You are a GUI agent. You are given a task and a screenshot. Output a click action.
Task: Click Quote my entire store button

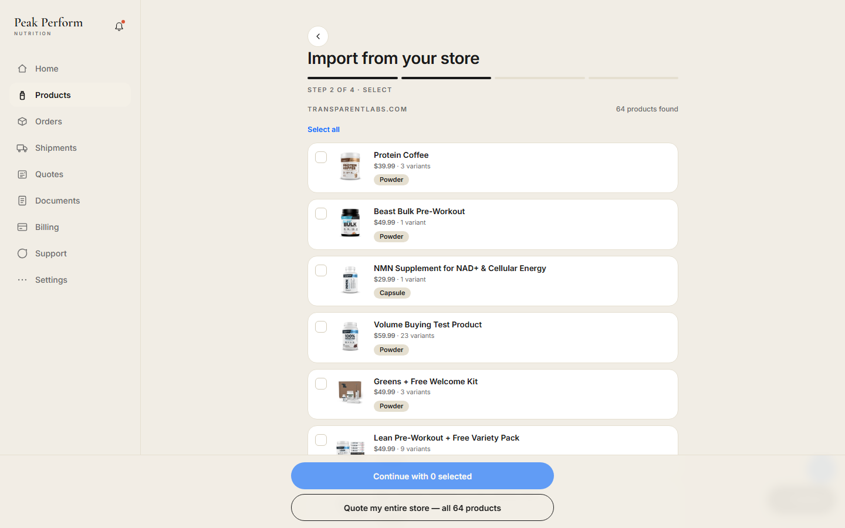[x=422, y=507]
